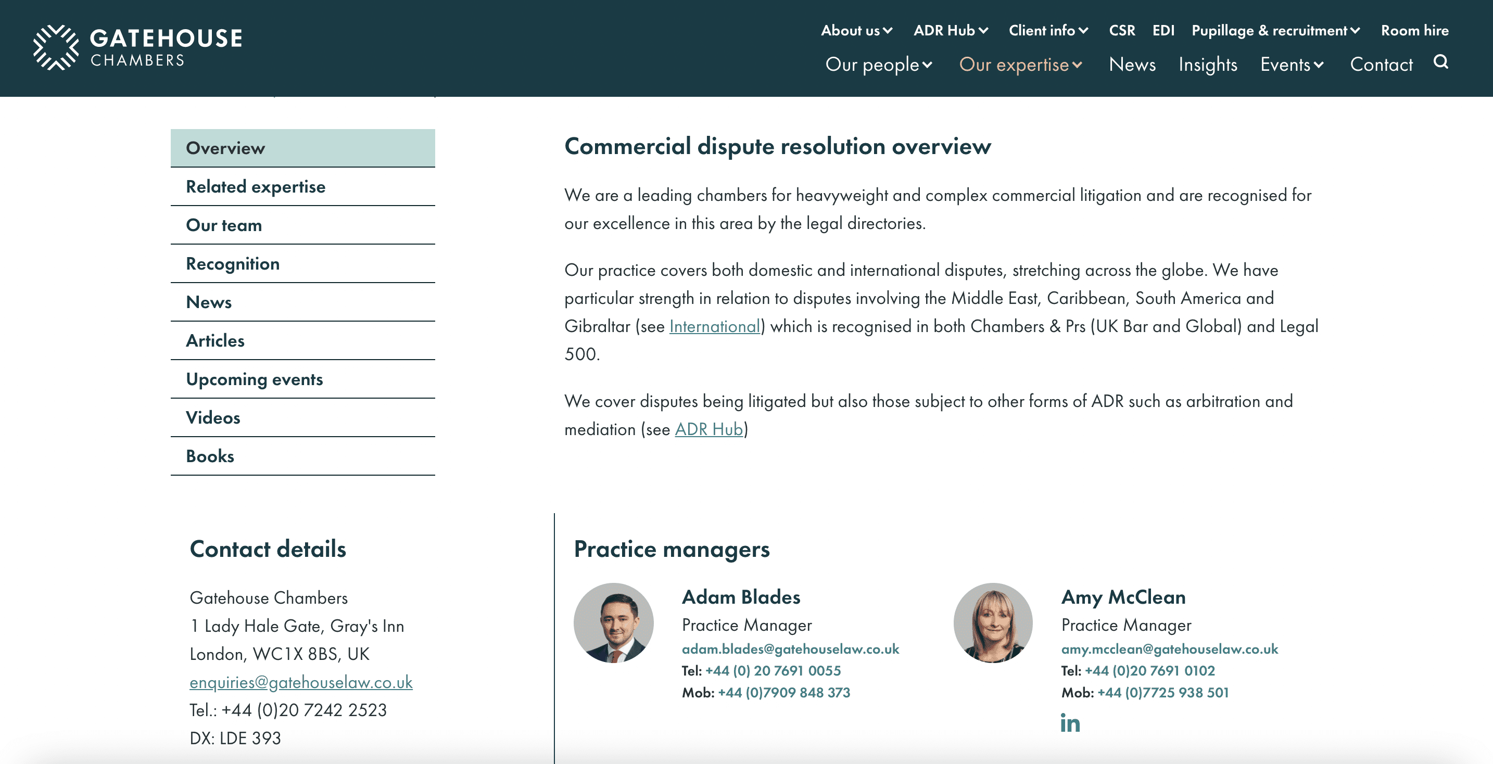Expand the Our expertise dropdown
This screenshot has height=764, width=1493.
pyautogui.click(x=1020, y=65)
